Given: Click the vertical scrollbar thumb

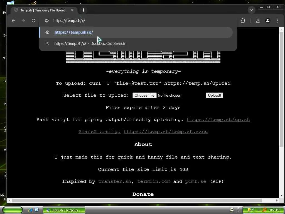Looking at the screenshot, I should (x=282, y=89).
